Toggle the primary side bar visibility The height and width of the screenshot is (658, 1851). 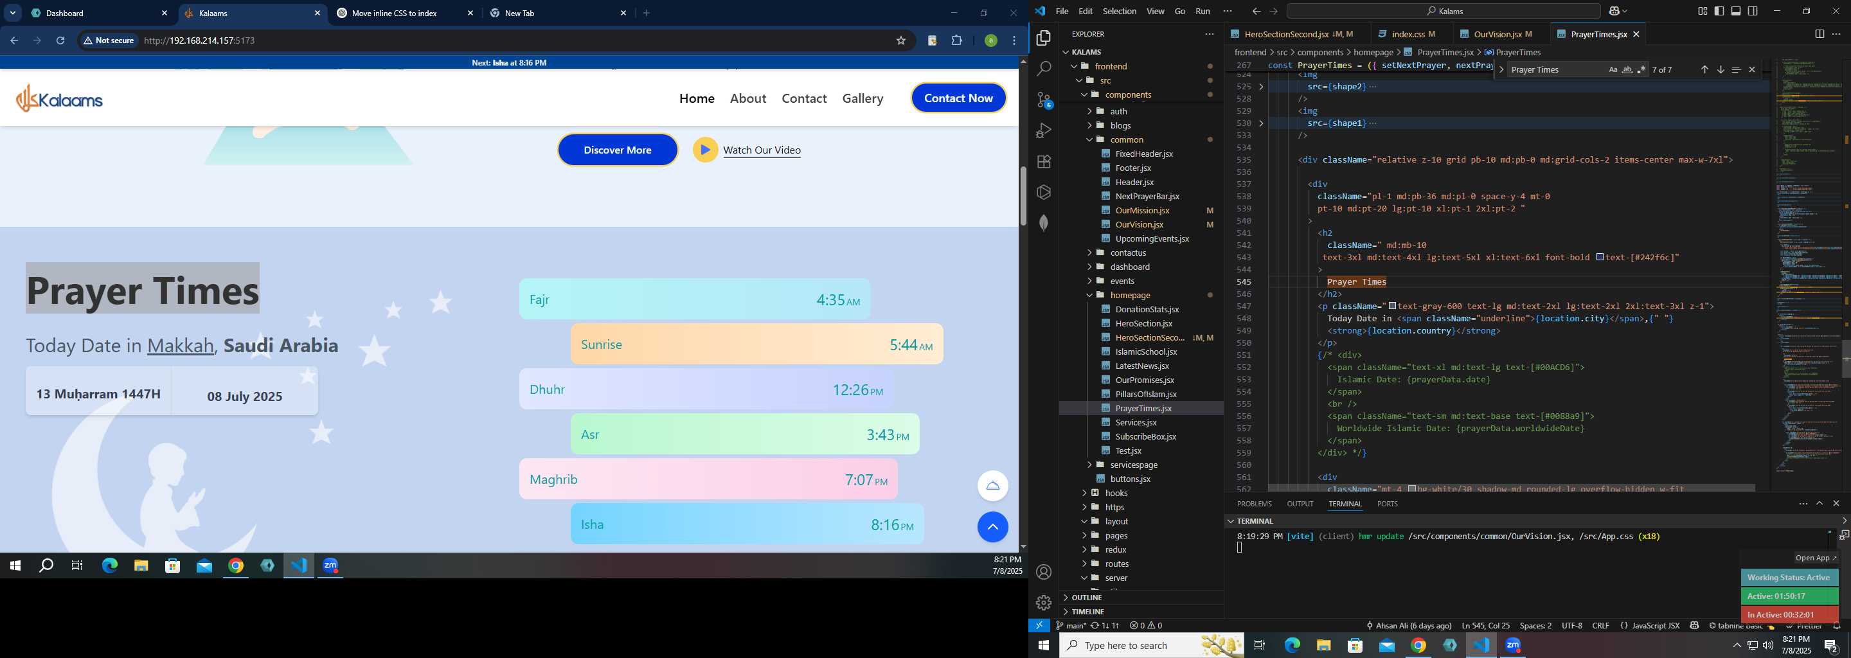(1719, 12)
